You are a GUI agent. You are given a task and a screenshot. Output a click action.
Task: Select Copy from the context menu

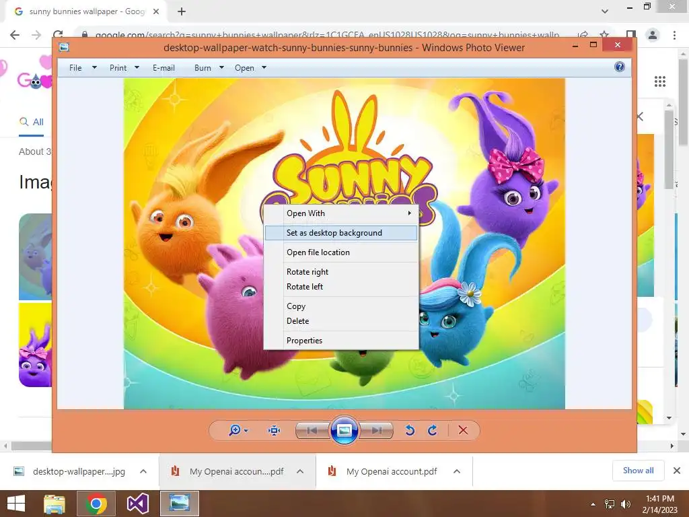click(340, 306)
